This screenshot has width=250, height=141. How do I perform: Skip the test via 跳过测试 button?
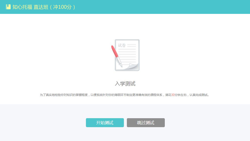click(146, 123)
